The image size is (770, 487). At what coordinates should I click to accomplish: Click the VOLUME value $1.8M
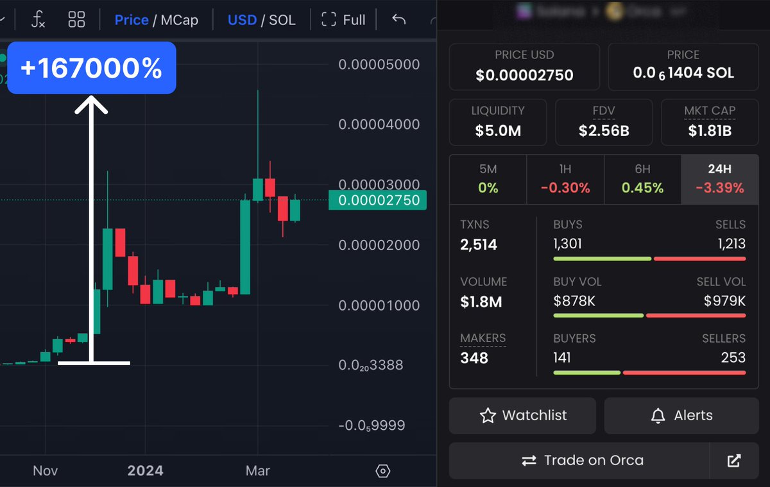point(481,302)
